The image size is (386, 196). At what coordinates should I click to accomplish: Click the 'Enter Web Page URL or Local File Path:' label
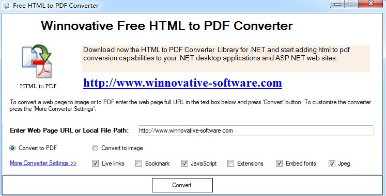[x=69, y=130]
